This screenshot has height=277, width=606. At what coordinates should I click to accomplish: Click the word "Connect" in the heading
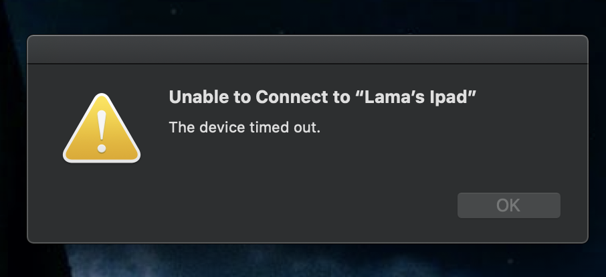(x=288, y=96)
